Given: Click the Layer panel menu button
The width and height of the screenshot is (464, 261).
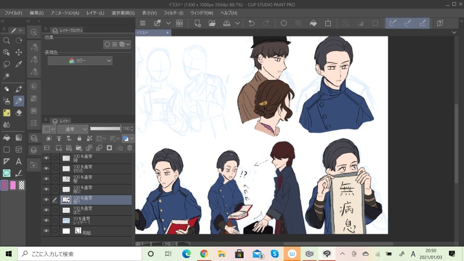Looking at the screenshot, I should tap(46, 120).
